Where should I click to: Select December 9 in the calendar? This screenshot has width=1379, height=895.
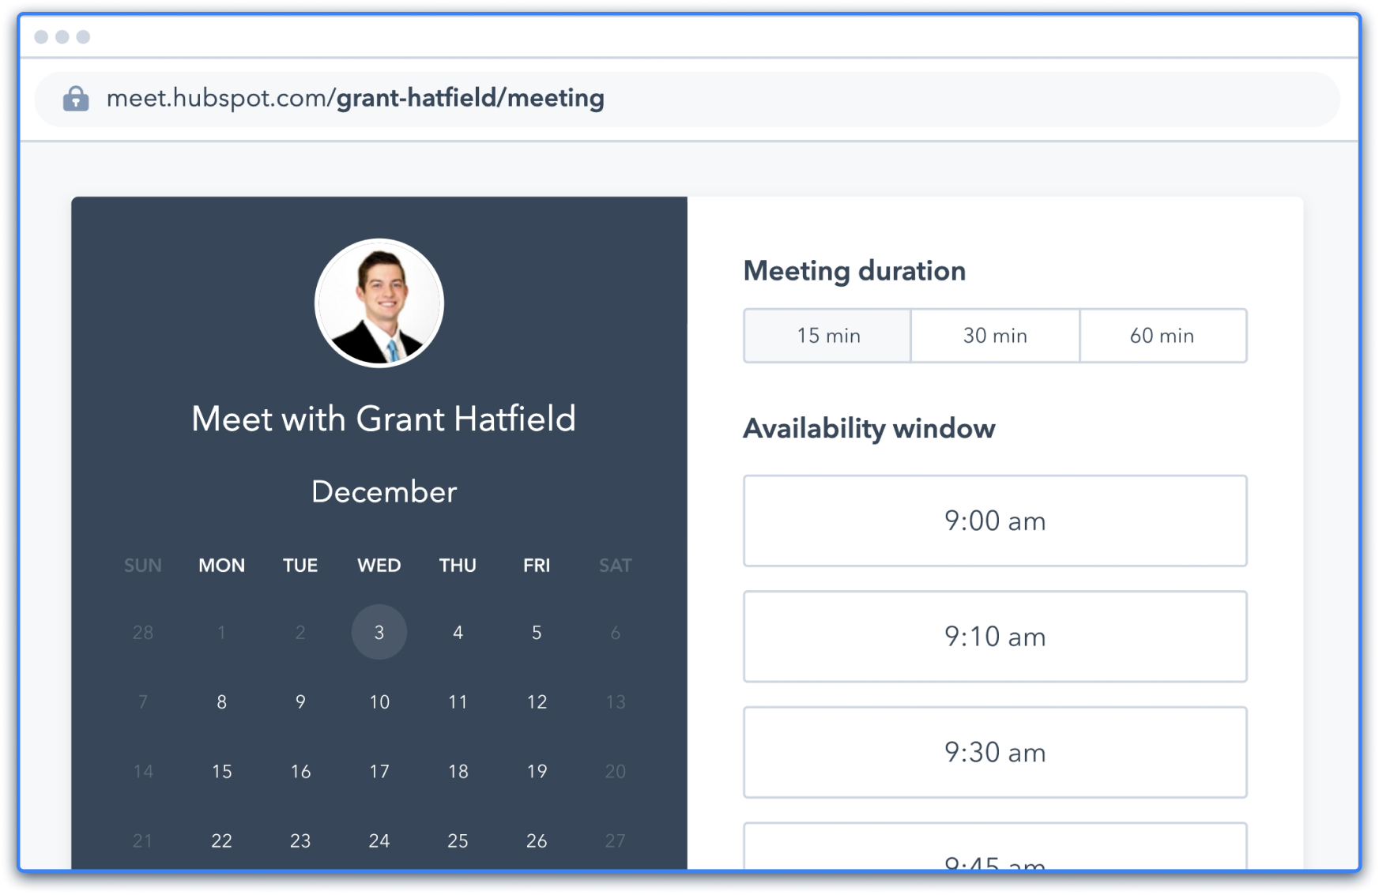tap(300, 701)
